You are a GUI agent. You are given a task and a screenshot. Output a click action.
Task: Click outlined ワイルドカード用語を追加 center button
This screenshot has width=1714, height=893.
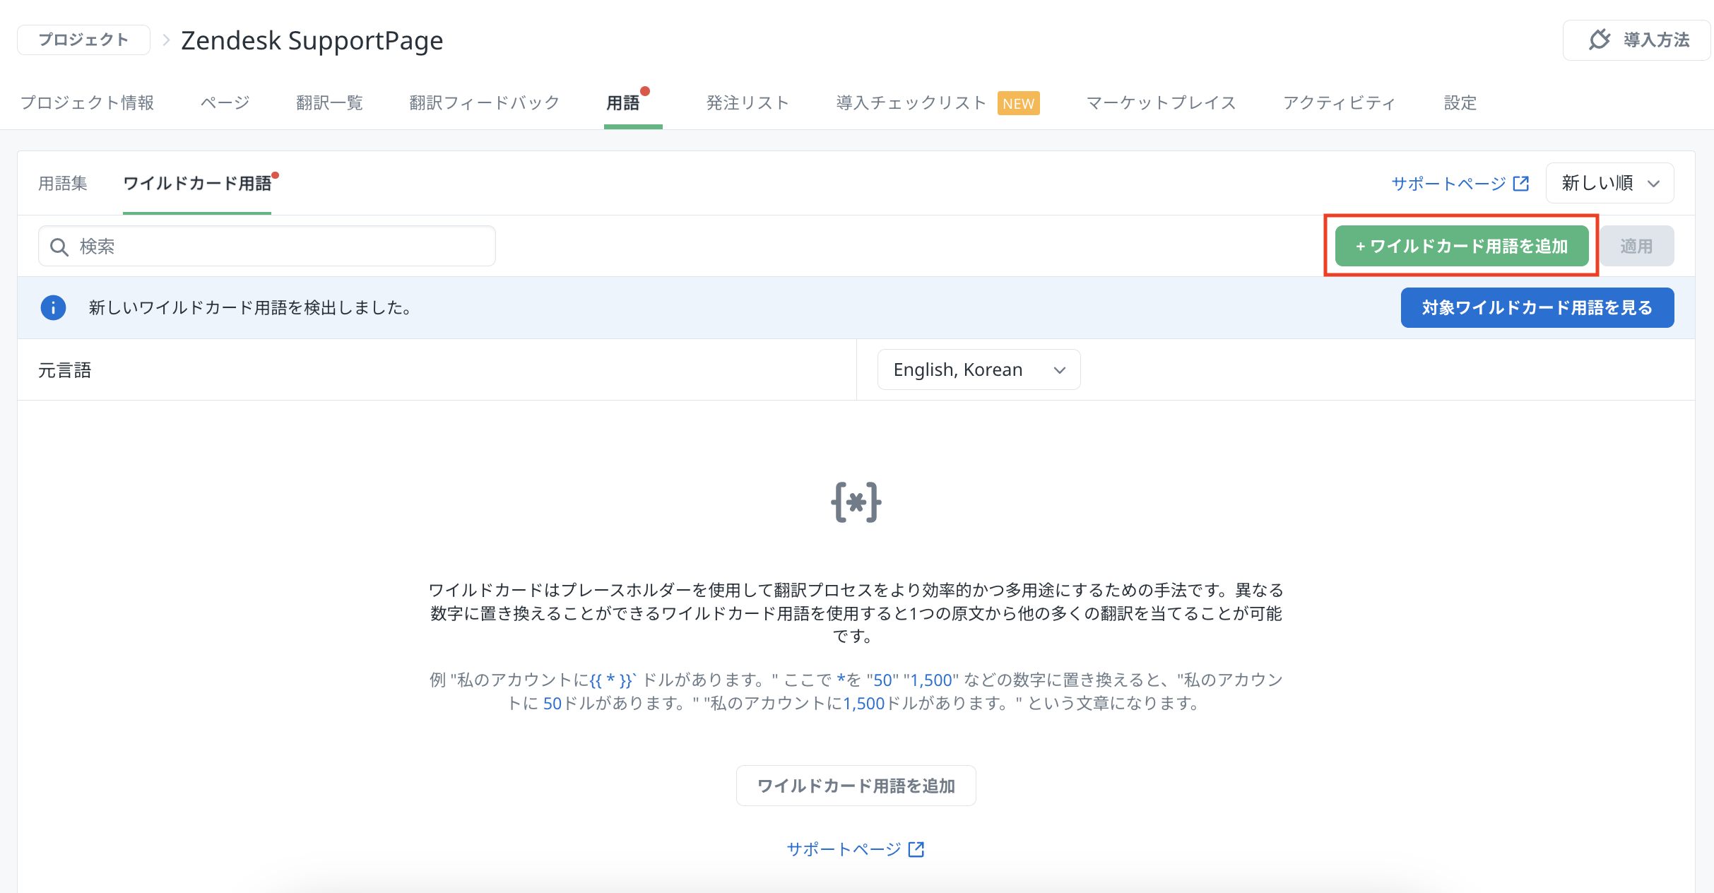click(x=856, y=786)
